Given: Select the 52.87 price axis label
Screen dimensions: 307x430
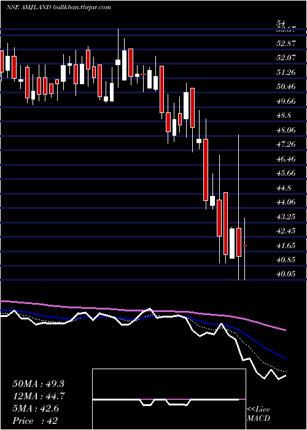Looking at the screenshot, I should pyautogui.click(x=287, y=44).
